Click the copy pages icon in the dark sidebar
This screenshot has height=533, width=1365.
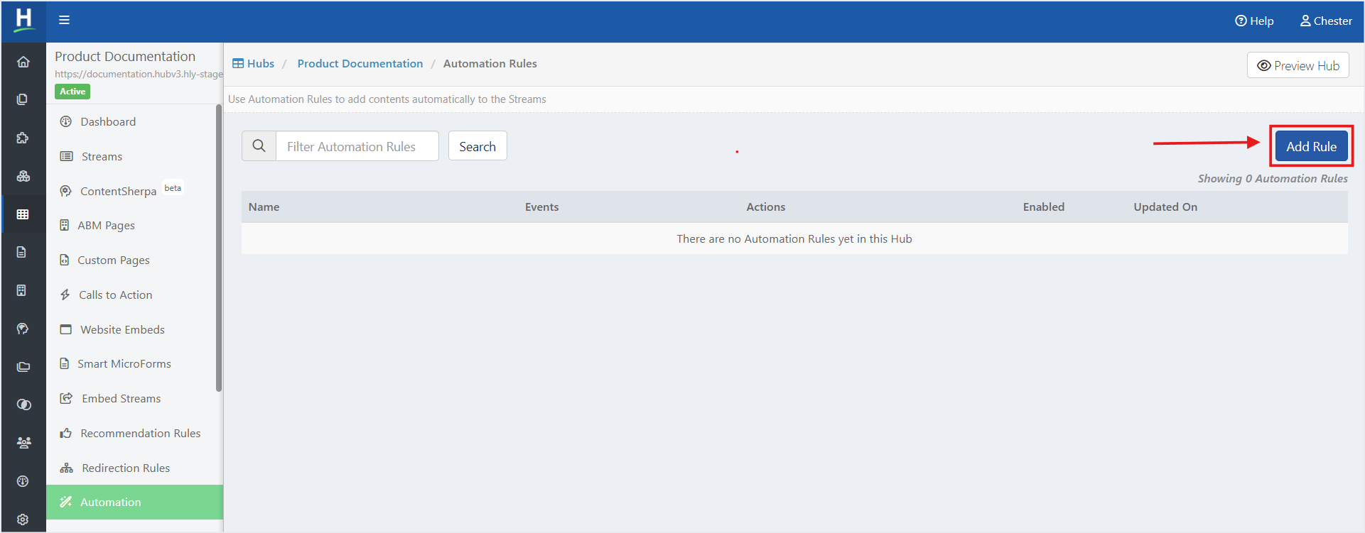tap(23, 99)
